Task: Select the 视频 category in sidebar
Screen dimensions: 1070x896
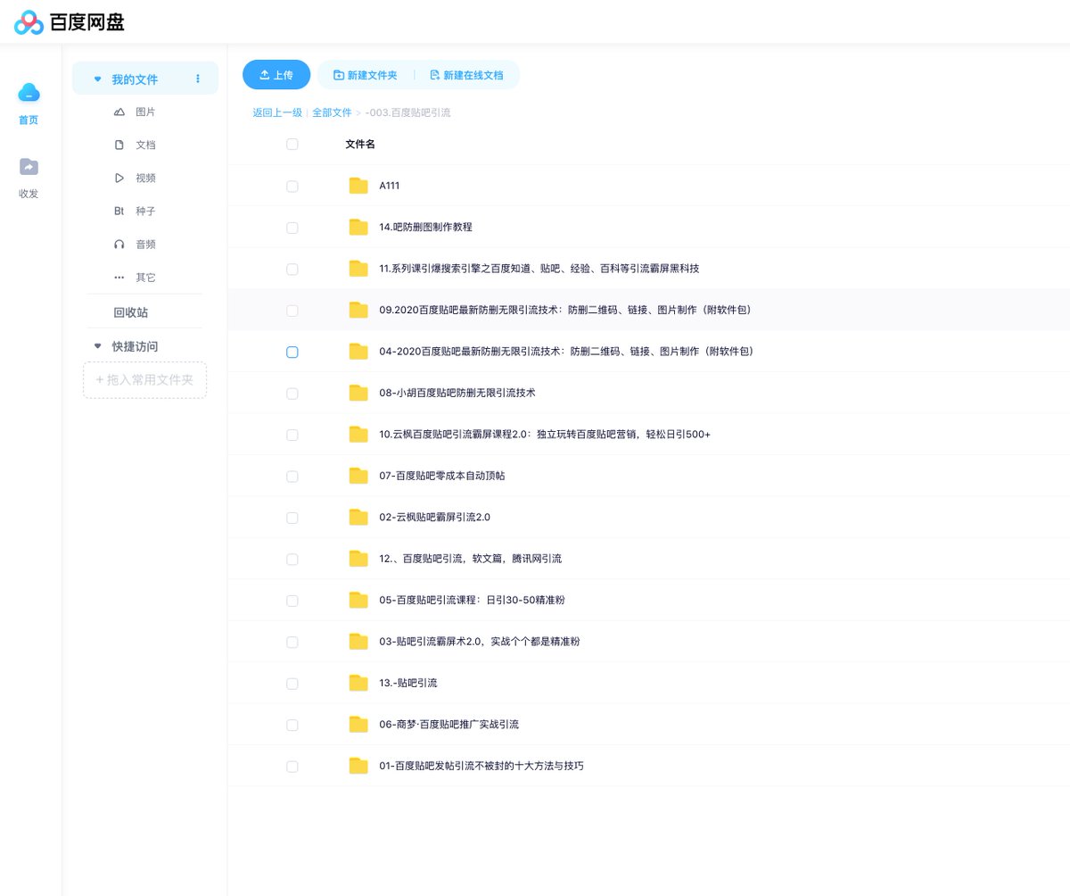Action: 145,178
